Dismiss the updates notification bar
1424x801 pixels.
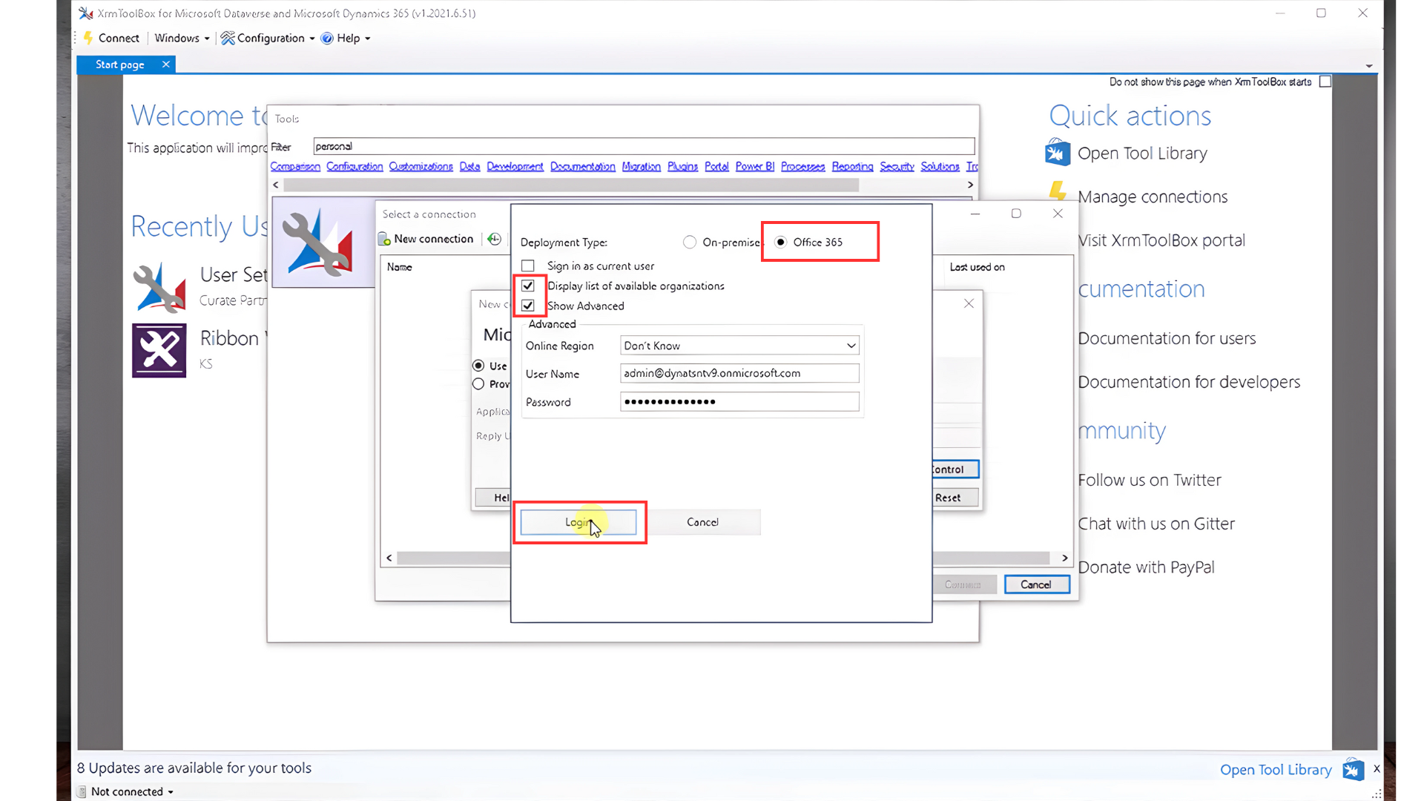point(1377,769)
